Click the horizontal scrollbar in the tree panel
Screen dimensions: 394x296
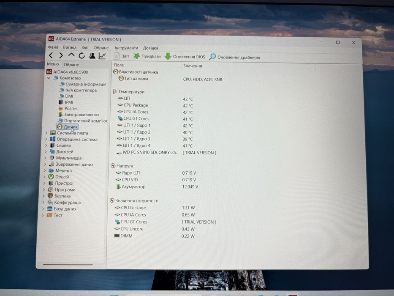point(68,265)
